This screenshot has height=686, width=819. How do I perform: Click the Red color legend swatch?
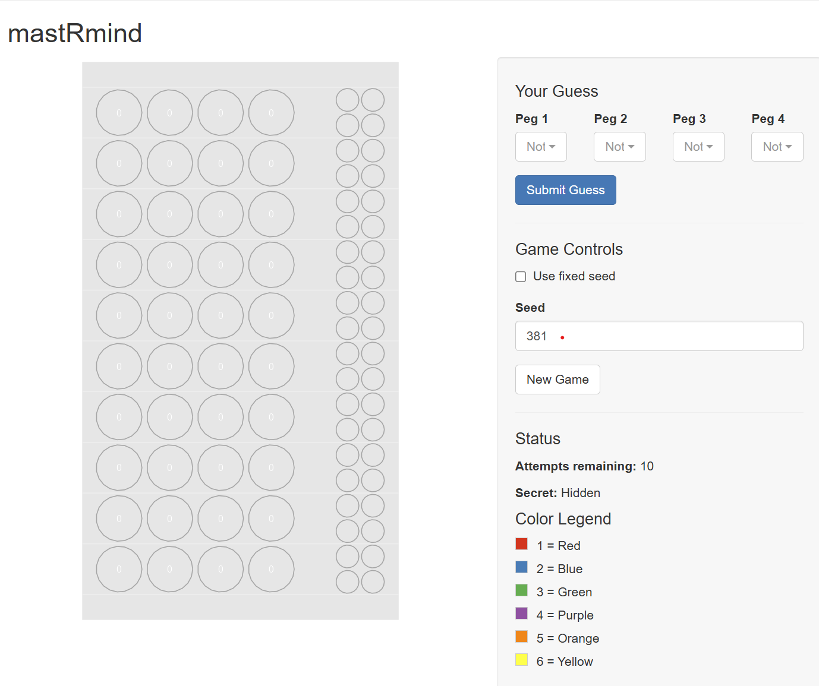(x=521, y=544)
